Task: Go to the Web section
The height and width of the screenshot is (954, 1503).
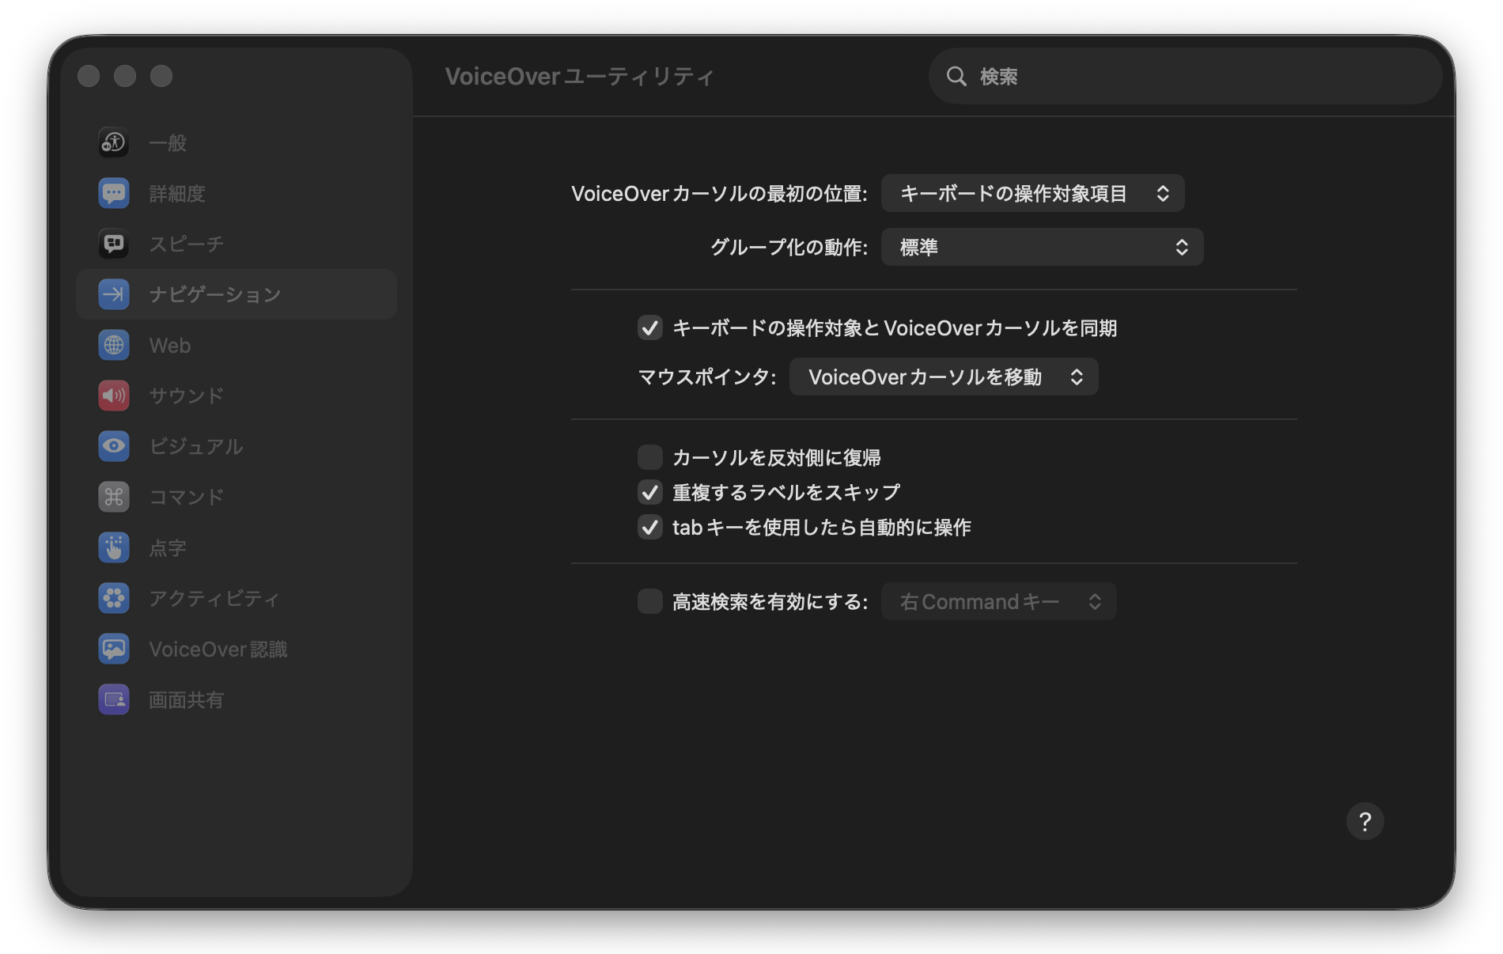Action: [237, 345]
